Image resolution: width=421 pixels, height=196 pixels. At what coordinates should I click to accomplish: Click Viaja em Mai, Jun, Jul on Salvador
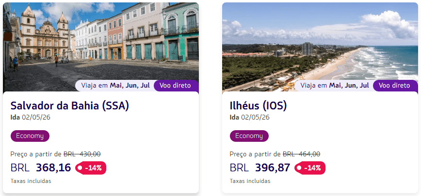click(115, 86)
